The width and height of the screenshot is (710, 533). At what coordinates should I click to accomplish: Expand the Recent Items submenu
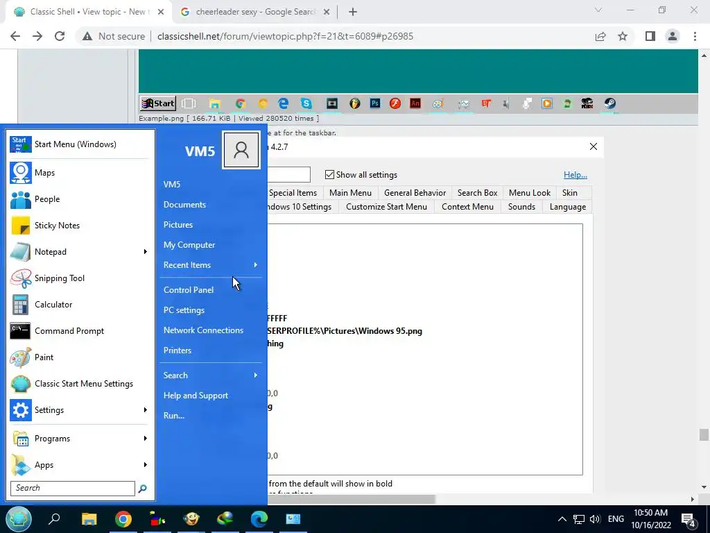tap(256, 264)
